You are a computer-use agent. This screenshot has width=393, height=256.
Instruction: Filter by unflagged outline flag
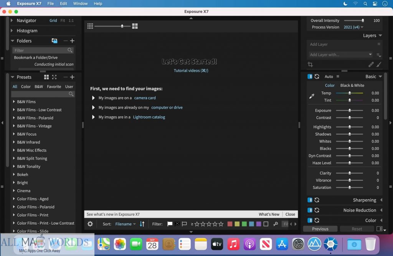click(x=184, y=224)
